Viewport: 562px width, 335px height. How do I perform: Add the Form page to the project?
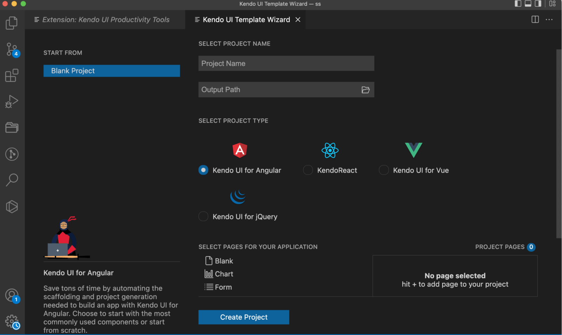pos(218,287)
